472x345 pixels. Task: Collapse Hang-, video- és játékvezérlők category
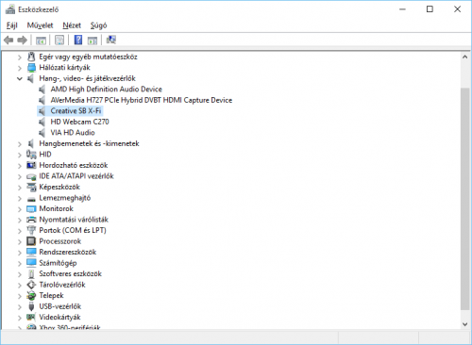tap(20, 78)
